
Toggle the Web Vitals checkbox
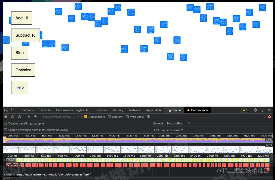point(127,117)
